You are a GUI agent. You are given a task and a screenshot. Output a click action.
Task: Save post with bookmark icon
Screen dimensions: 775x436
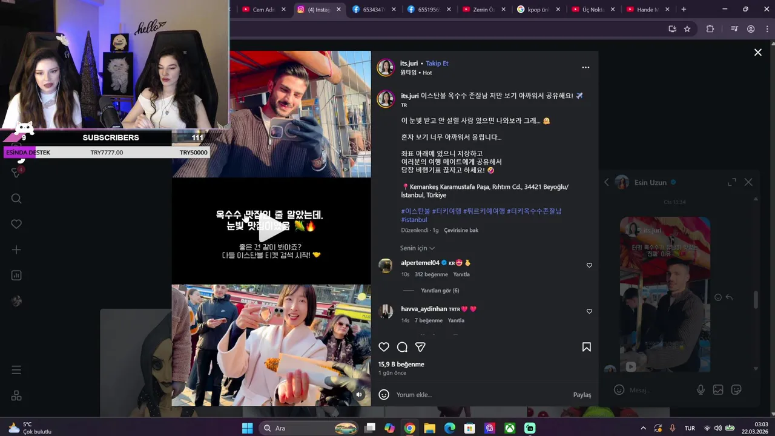pyautogui.click(x=587, y=347)
